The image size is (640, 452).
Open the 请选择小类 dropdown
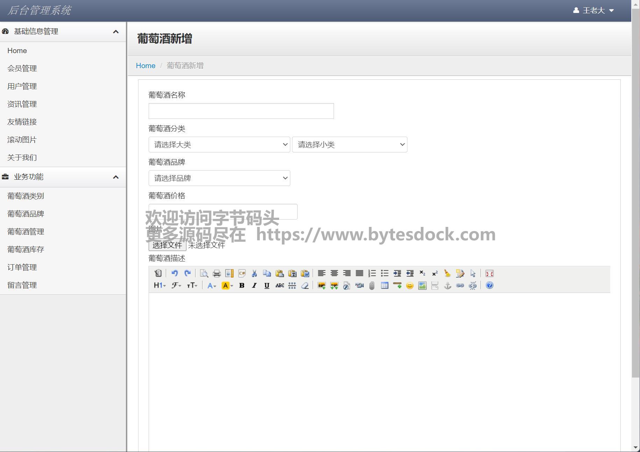coord(349,144)
